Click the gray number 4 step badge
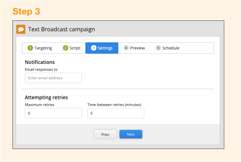This screenshot has width=241, height=162. [x=126, y=48]
